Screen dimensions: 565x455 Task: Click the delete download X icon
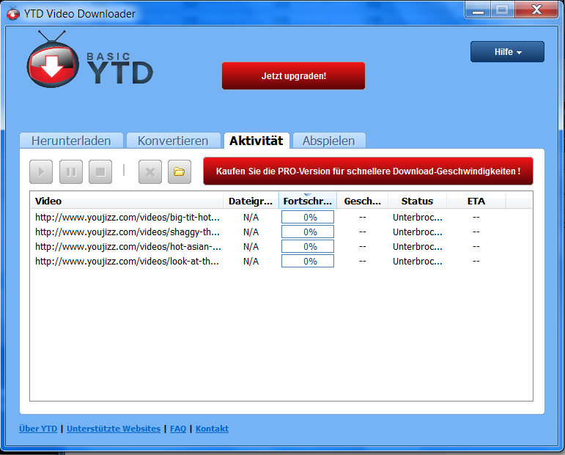(x=150, y=172)
